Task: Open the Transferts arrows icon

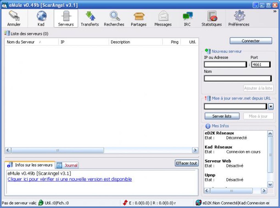Action: (90, 16)
